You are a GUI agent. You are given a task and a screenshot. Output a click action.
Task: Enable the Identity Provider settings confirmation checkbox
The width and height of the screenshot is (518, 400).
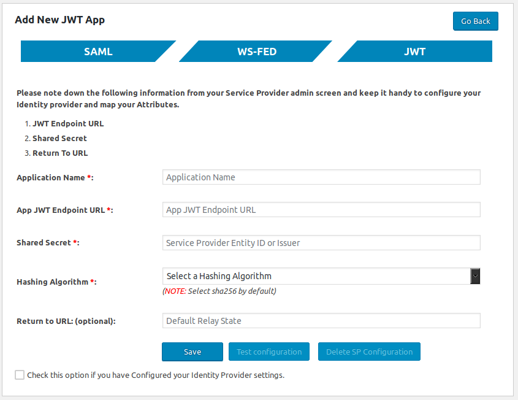(19, 374)
